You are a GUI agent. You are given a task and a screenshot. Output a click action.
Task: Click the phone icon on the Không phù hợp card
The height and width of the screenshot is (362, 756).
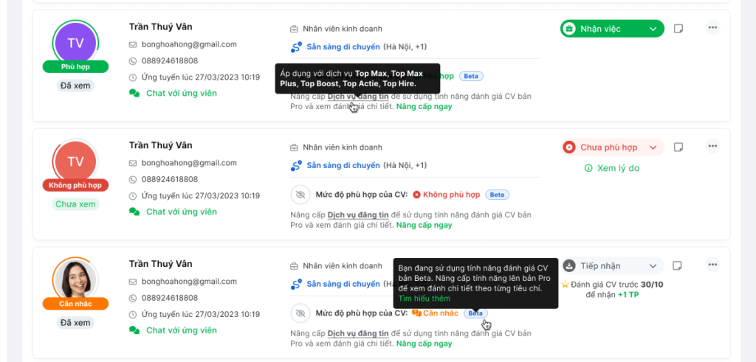pos(133,180)
